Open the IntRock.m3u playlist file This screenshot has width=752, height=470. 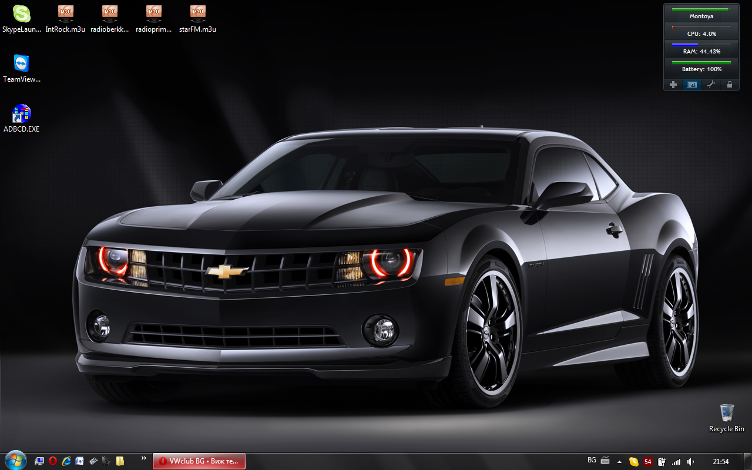[65, 18]
